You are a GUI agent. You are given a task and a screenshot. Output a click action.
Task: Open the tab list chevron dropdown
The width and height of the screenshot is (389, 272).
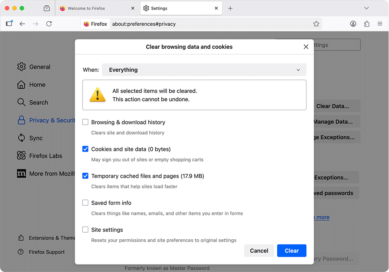(366, 8)
